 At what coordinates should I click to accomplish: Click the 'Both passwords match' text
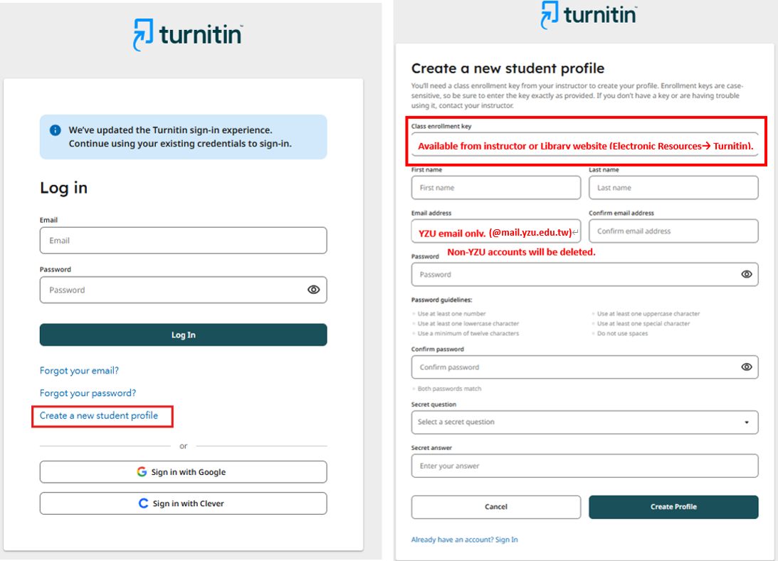(x=449, y=389)
